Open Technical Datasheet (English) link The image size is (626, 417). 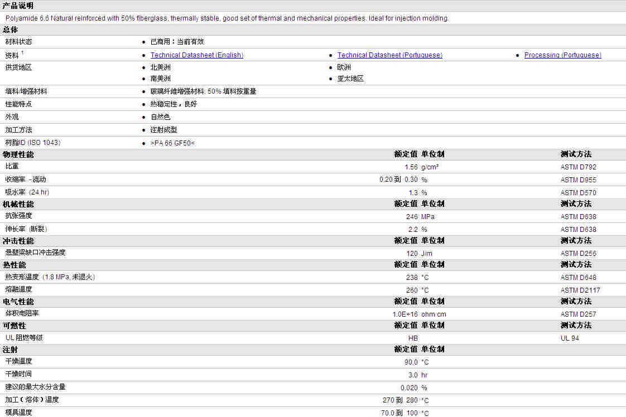pyautogui.click(x=197, y=55)
